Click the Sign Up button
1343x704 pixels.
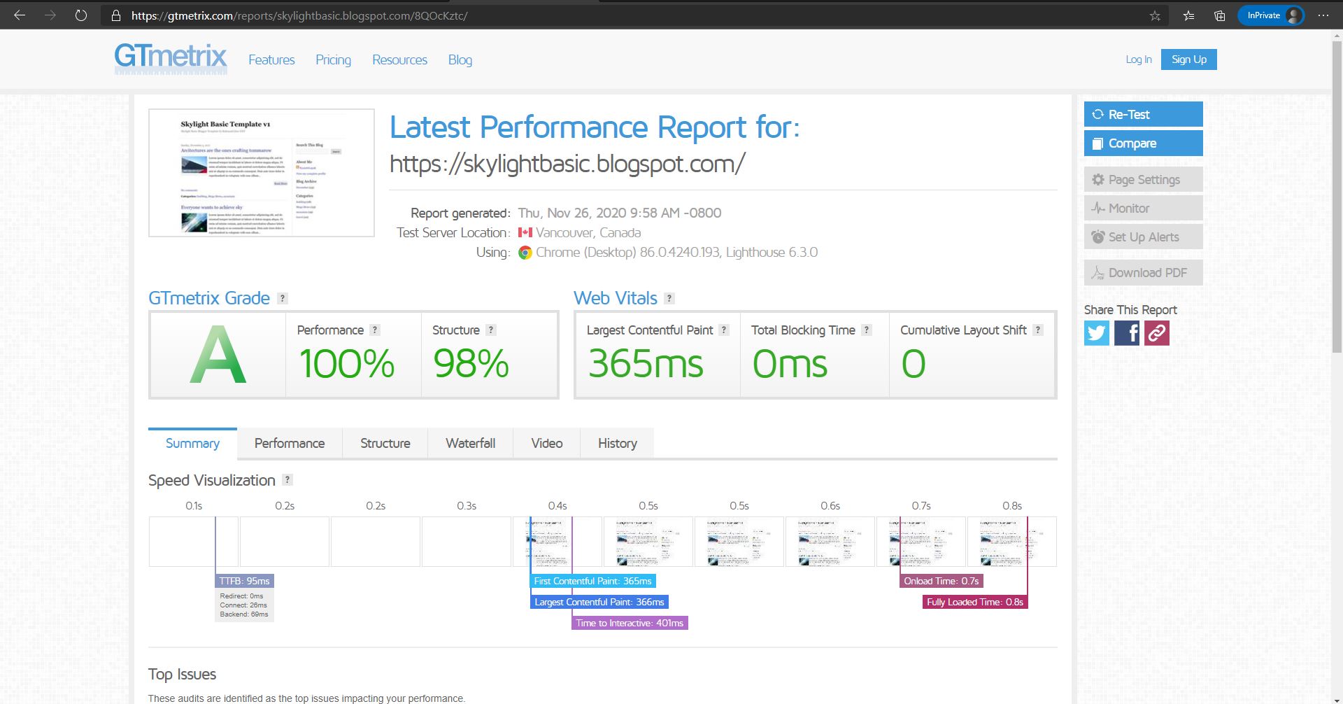tap(1189, 59)
